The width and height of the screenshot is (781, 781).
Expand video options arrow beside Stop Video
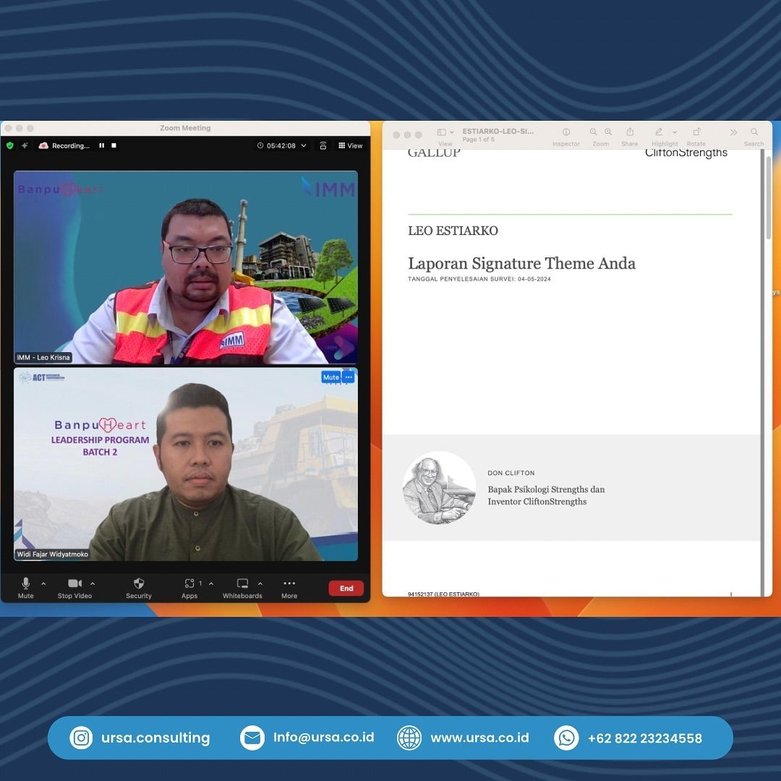click(93, 584)
